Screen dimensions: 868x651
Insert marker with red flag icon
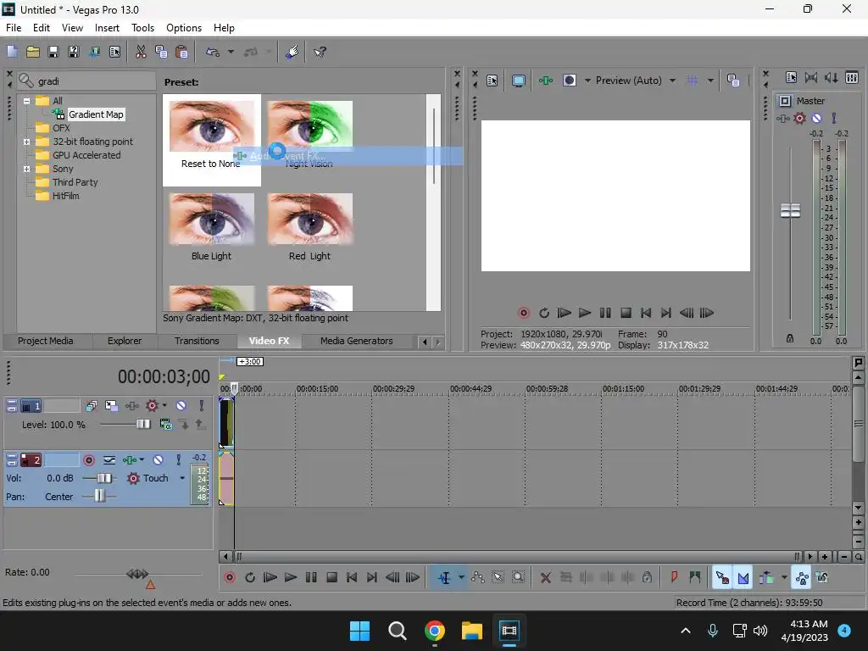tap(674, 577)
